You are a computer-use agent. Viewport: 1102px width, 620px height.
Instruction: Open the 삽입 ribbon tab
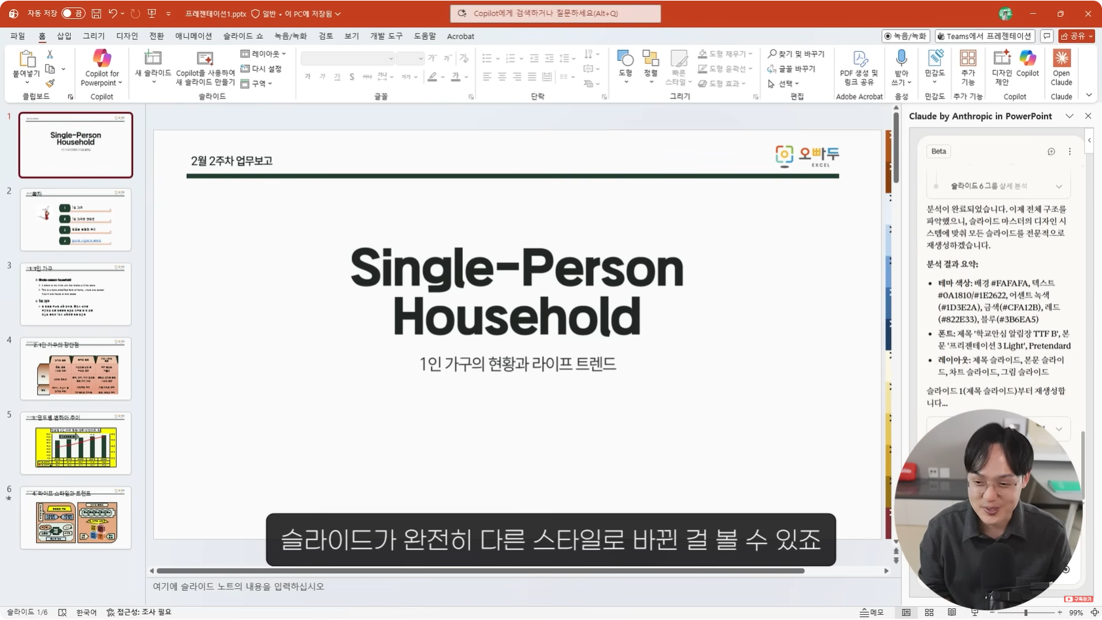pyautogui.click(x=64, y=36)
